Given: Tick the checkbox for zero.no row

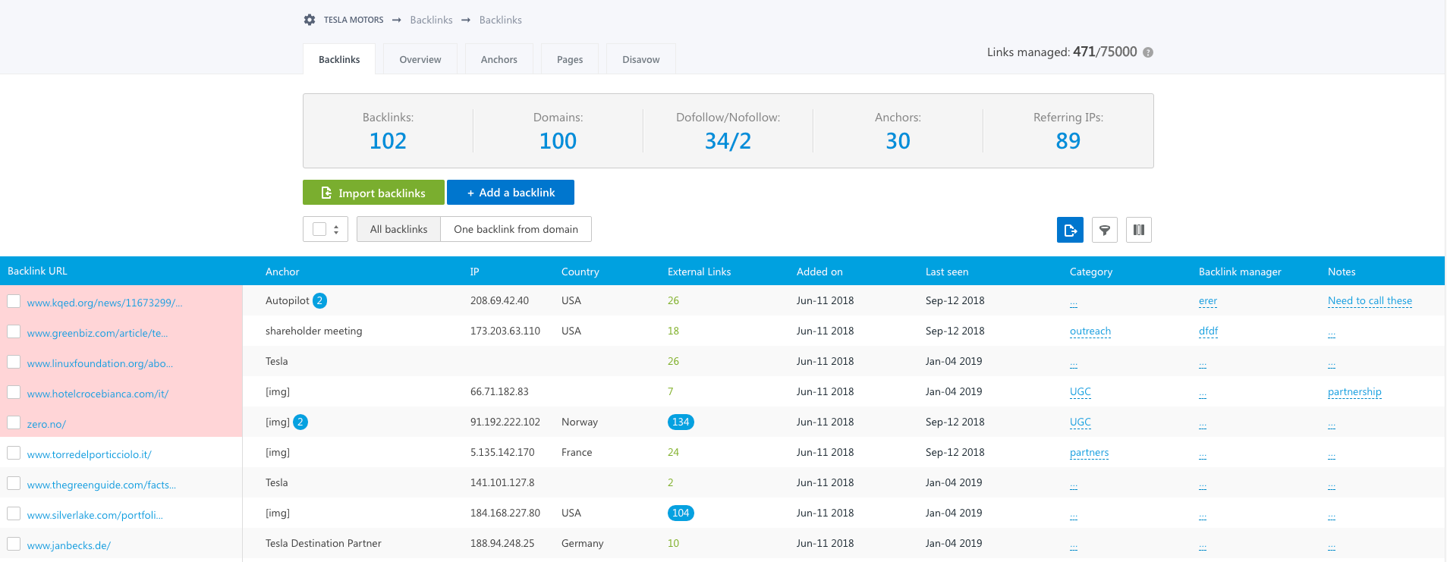Looking at the screenshot, I should tap(14, 422).
